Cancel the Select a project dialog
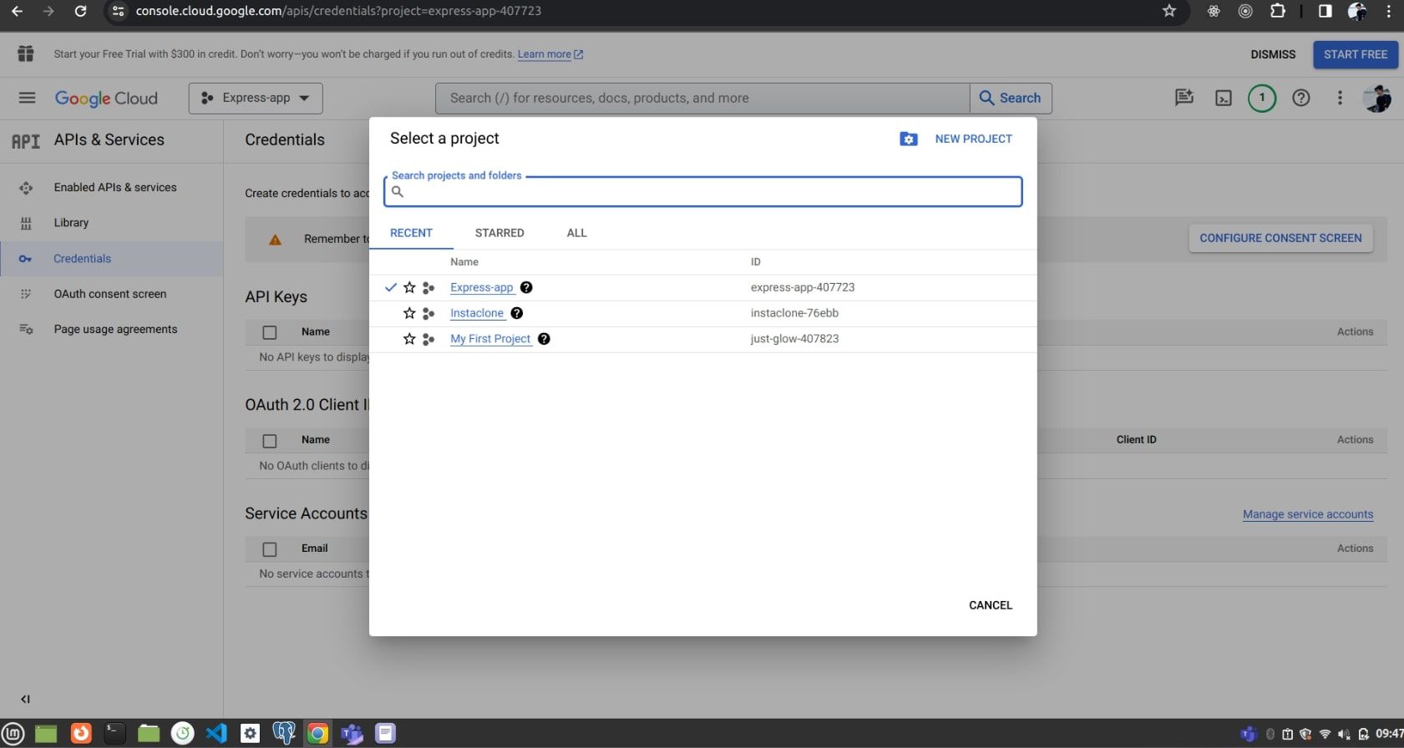 click(x=991, y=605)
